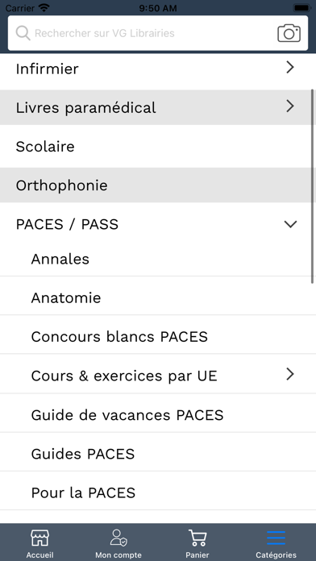Open the Orthophonie category
Viewport: 316px width, 561px height.
point(158,185)
